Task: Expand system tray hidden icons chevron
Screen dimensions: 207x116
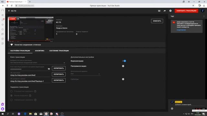Action: pyautogui.click(x=184, y=114)
